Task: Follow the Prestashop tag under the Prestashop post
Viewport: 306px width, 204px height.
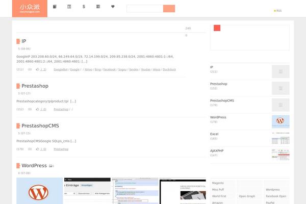Action: (61, 109)
